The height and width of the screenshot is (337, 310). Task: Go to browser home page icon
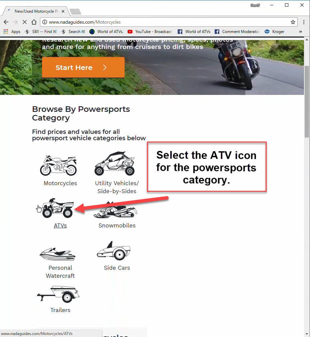pos(34,22)
